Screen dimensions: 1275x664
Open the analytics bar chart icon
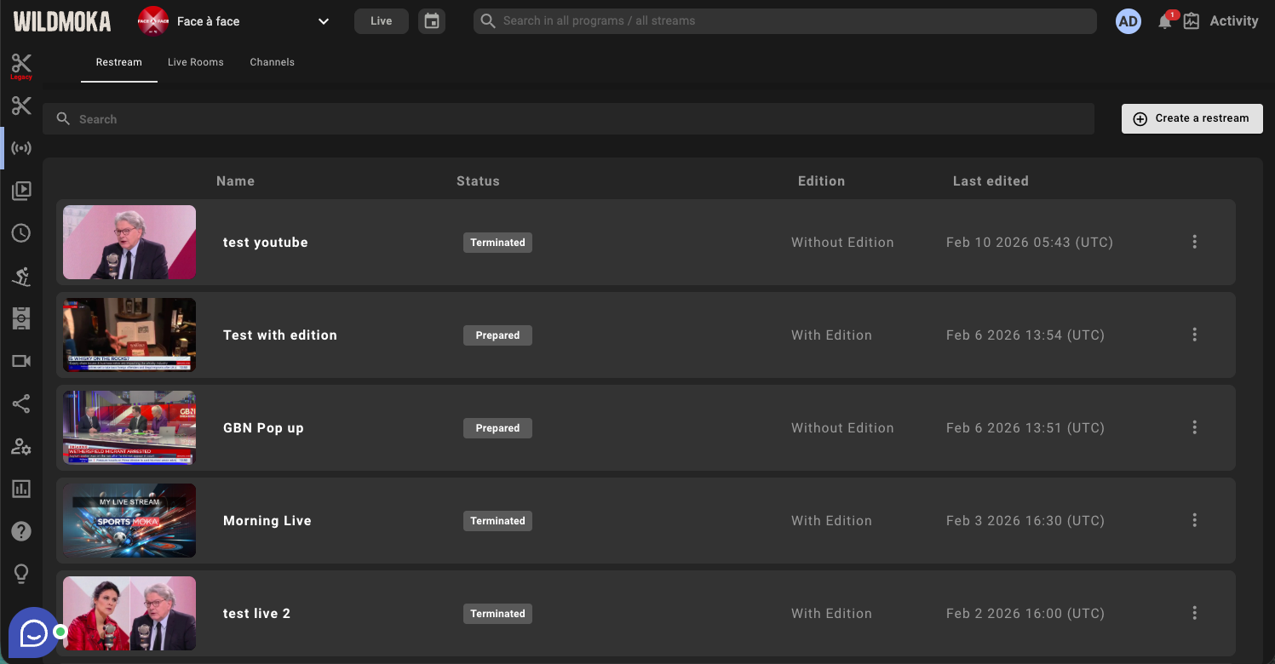(x=21, y=489)
